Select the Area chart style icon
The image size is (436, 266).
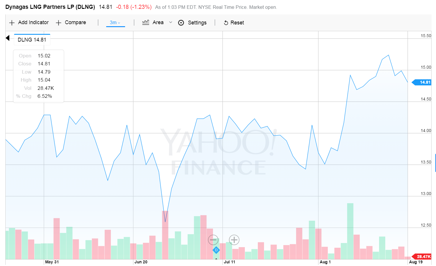click(145, 22)
